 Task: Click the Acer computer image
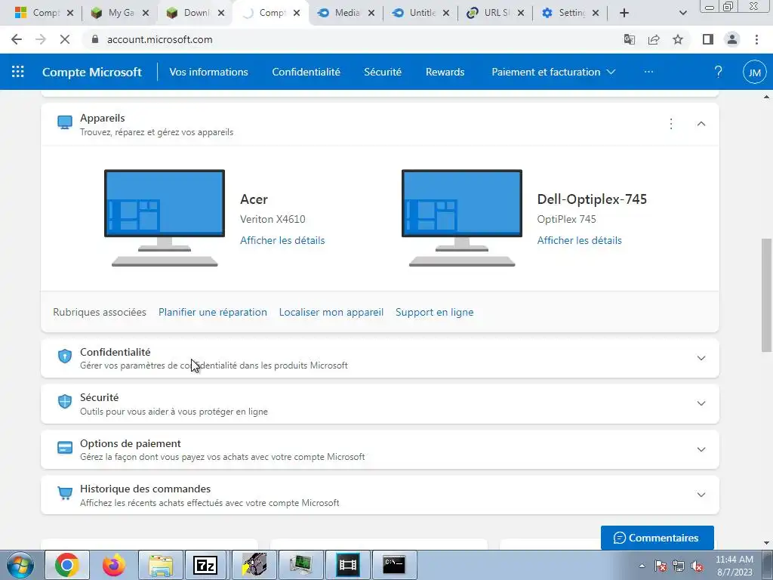coord(165,217)
